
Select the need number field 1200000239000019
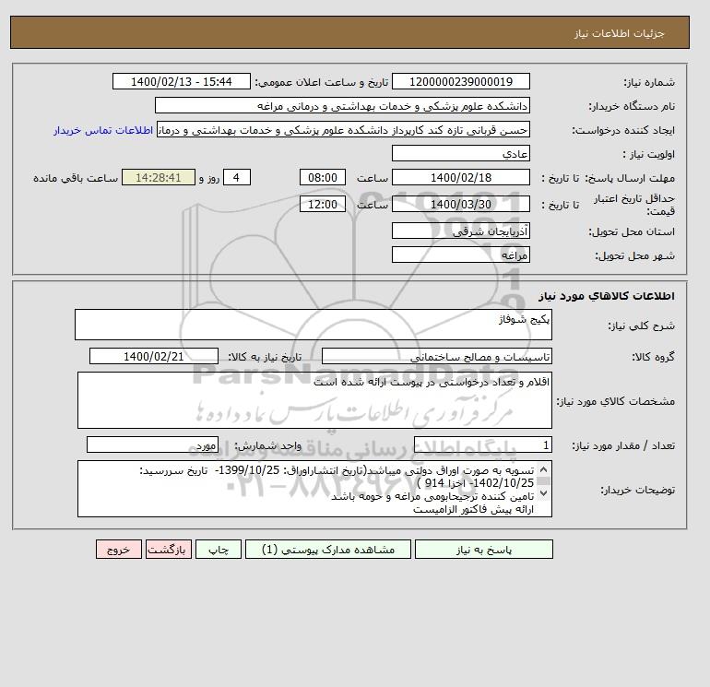point(460,81)
